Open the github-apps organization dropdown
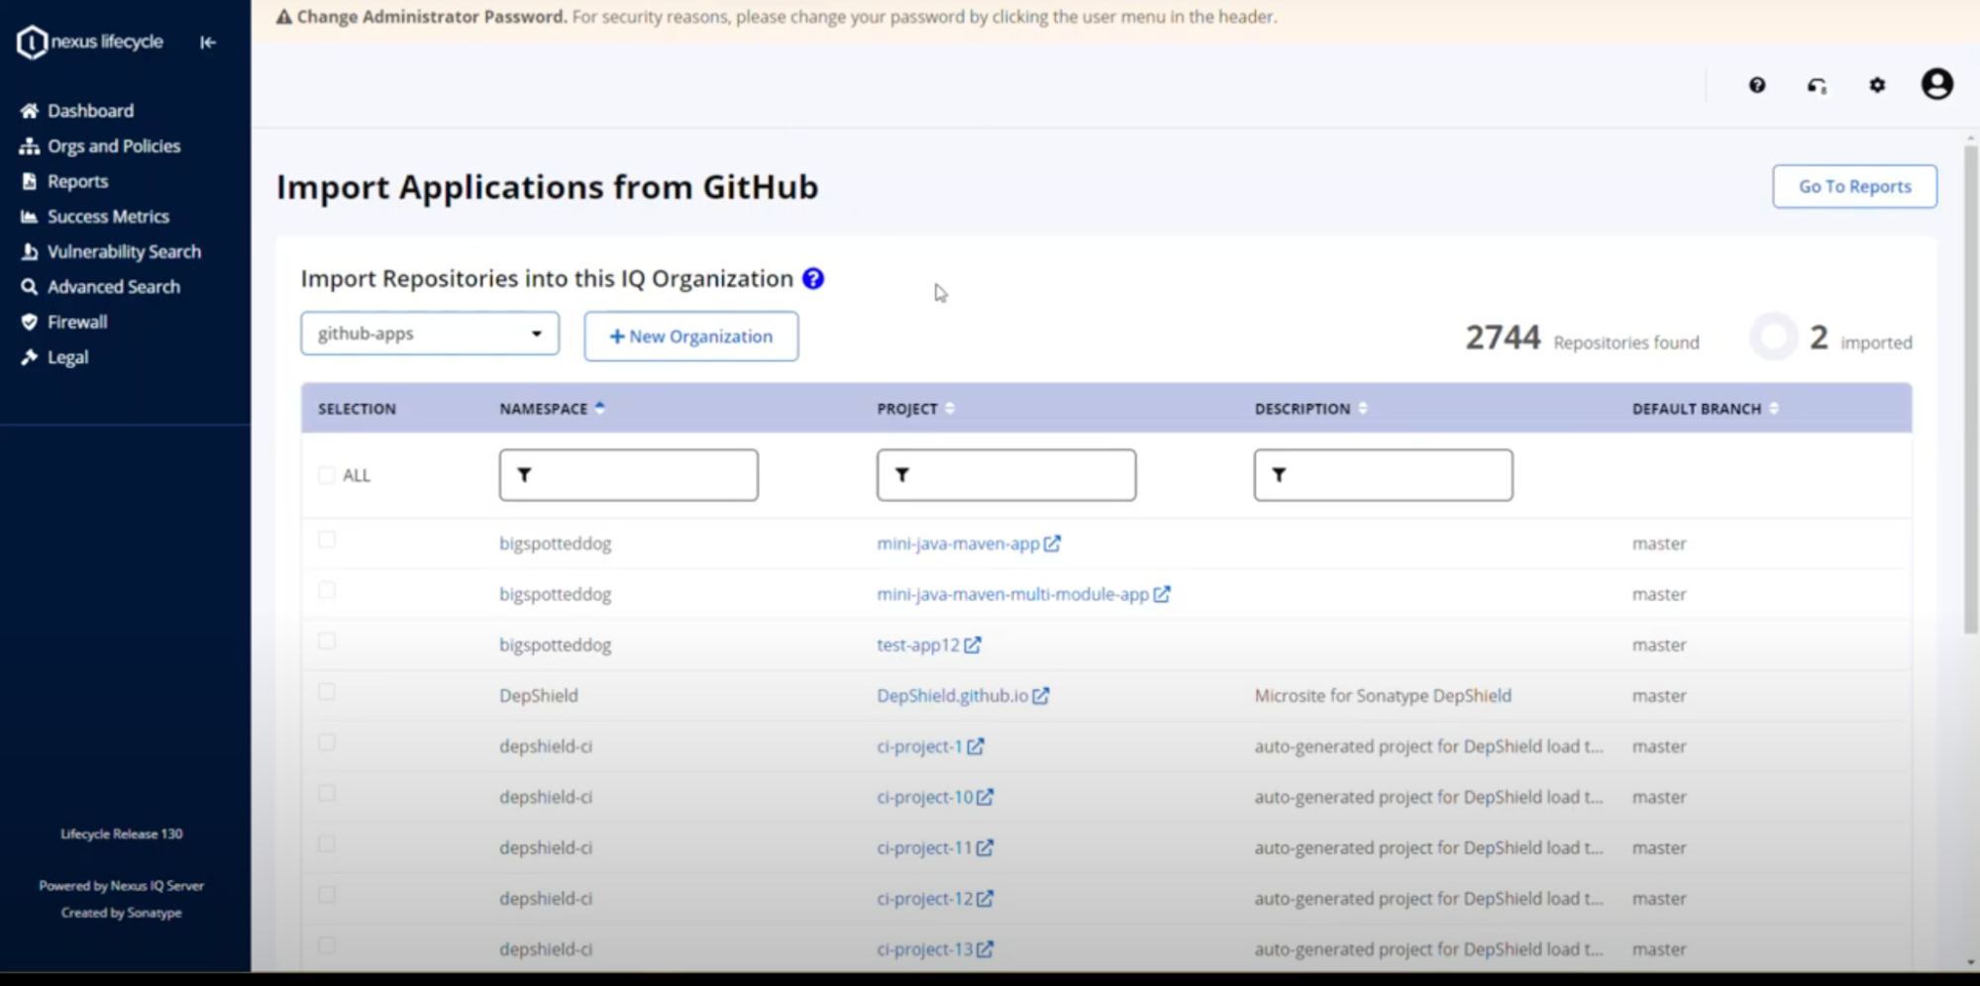The image size is (1980, 986). point(429,334)
